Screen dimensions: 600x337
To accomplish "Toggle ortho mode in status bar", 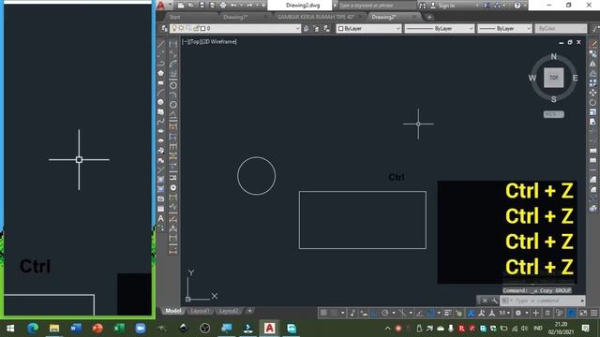I will pyautogui.click(x=375, y=313).
